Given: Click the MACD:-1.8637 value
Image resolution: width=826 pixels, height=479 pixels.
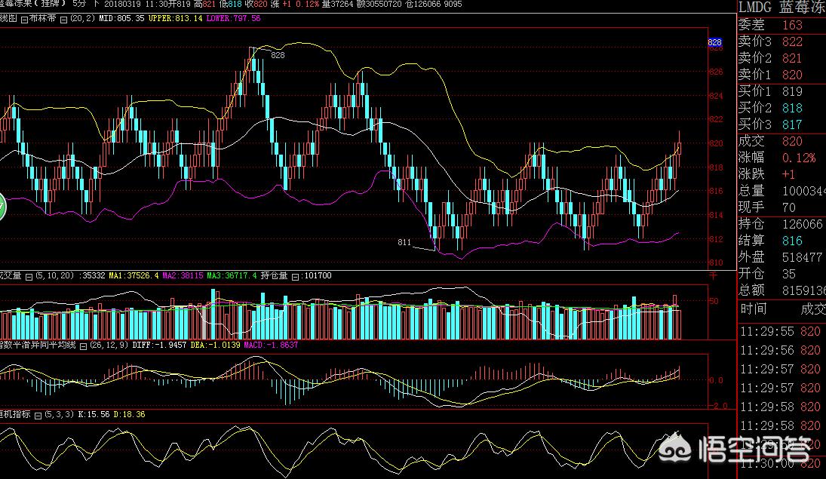Looking at the screenshot, I should [x=271, y=345].
